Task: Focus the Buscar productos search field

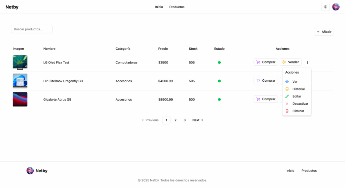Action: [32, 29]
